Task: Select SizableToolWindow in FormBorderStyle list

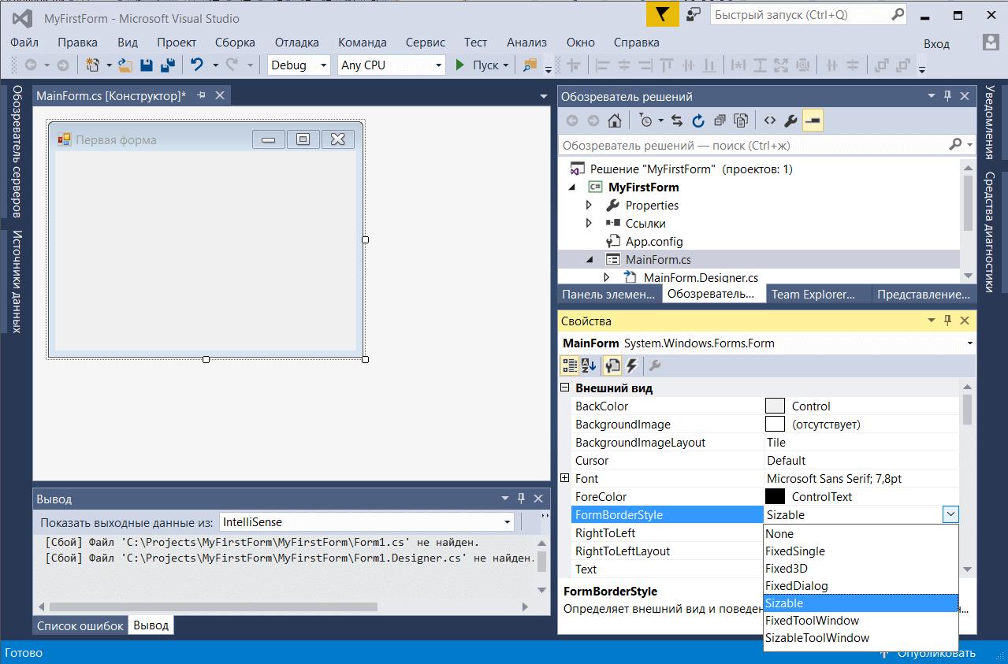Action: (861, 638)
